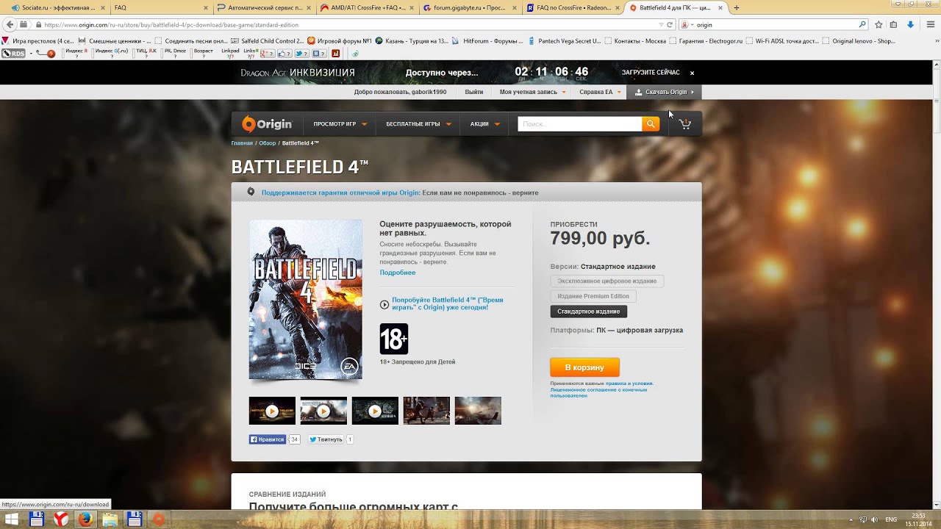Open a new tab with plus button
Viewport: 941px width, 529px height.
pyautogui.click(x=737, y=7)
